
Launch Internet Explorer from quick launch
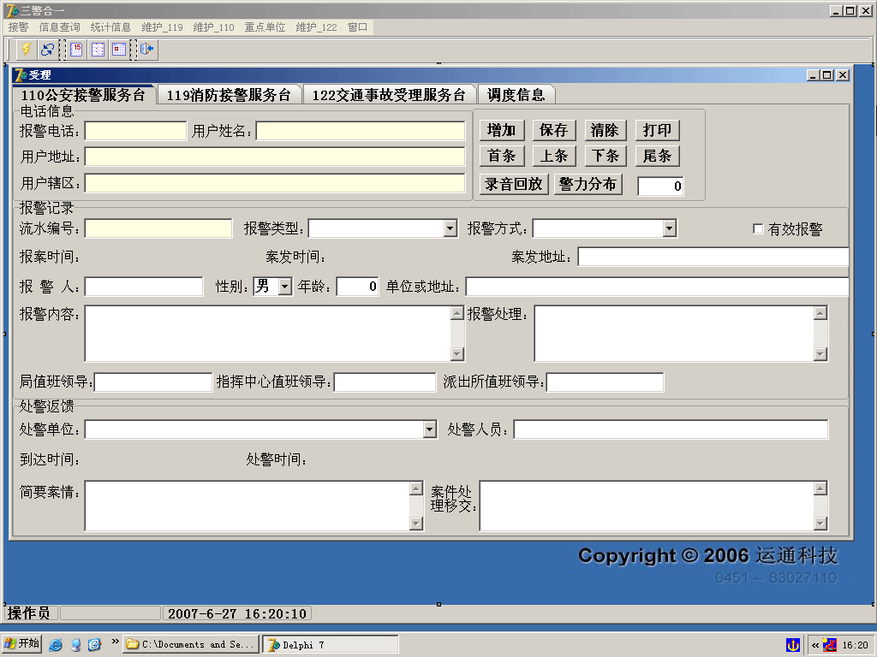tap(56, 645)
